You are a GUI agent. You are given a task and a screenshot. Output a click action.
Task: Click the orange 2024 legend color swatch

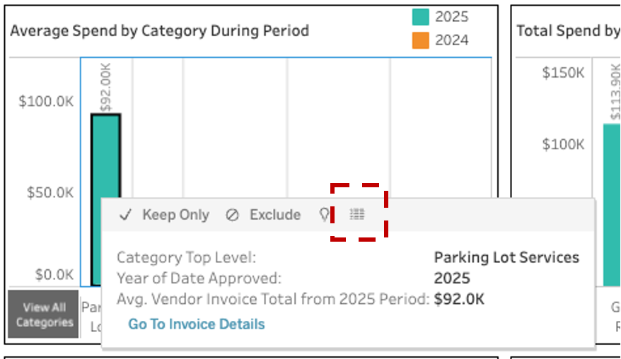(x=421, y=40)
